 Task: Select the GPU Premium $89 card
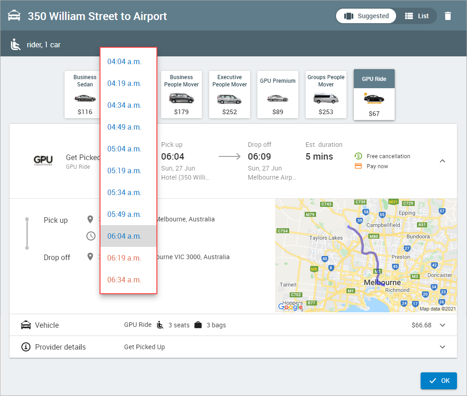coord(277,95)
